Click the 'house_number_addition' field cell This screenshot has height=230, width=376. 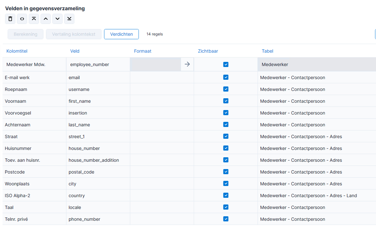[98, 160]
